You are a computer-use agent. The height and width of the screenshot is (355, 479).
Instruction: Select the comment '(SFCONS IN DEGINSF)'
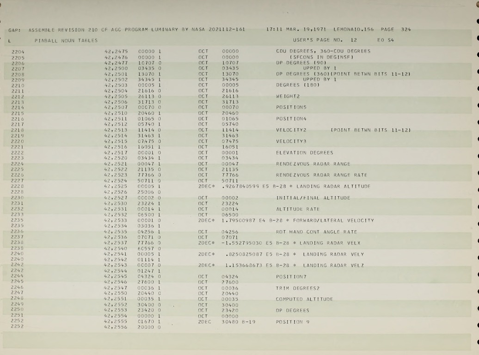coord(321,57)
